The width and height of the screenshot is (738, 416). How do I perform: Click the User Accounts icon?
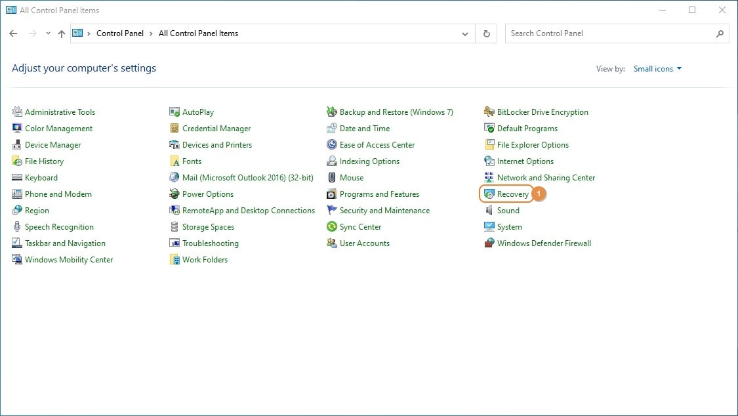pyautogui.click(x=332, y=243)
